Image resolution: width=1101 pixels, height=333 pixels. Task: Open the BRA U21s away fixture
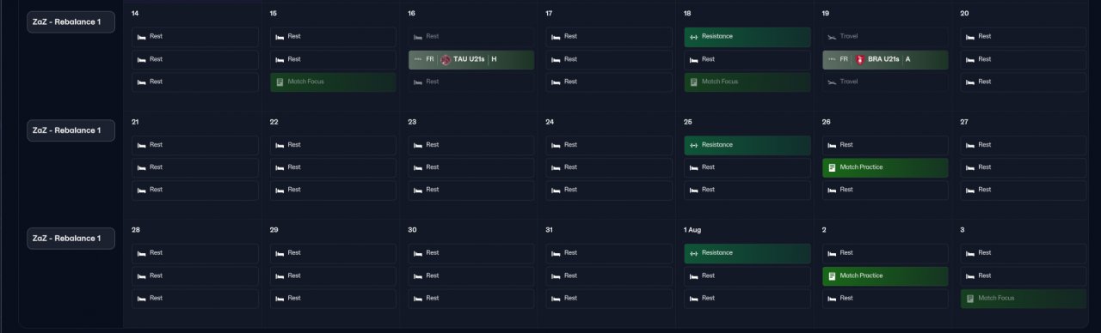click(x=886, y=59)
